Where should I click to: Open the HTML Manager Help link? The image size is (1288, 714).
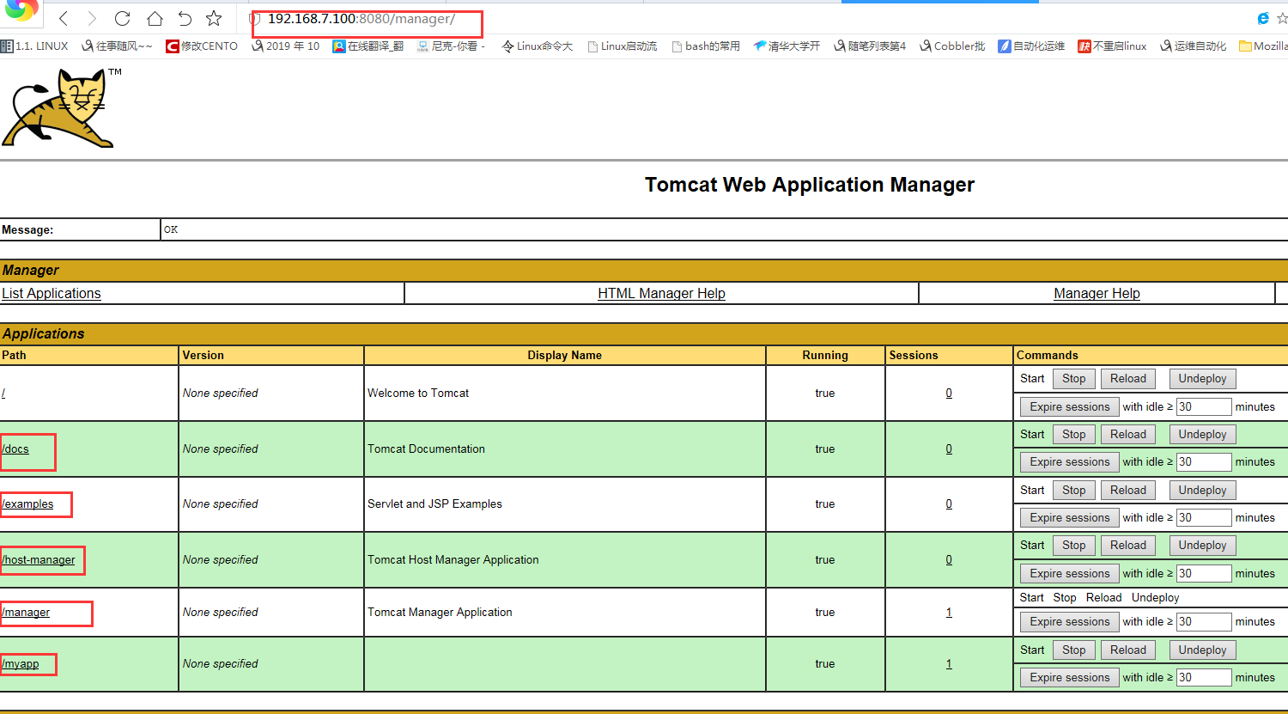pyautogui.click(x=661, y=293)
